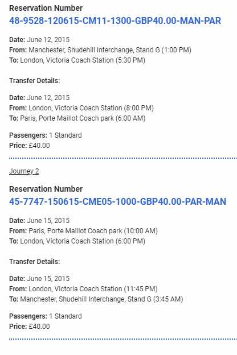
Task: Select the second Reservation Number heading
Action: pos(46,189)
